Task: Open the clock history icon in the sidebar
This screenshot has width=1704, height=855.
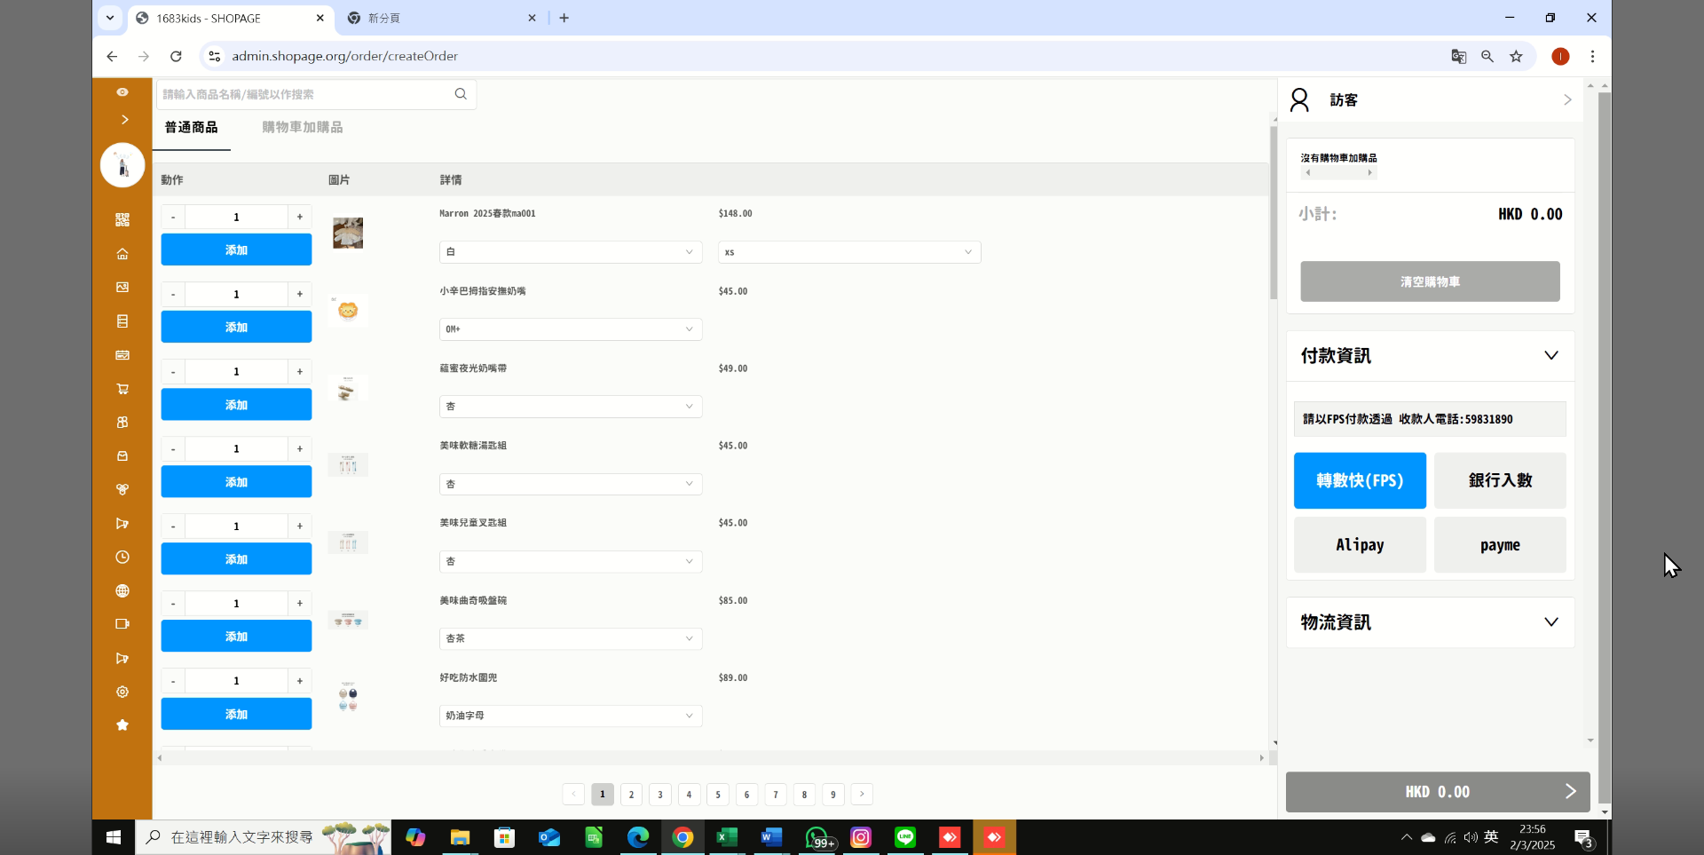Action: click(x=122, y=557)
